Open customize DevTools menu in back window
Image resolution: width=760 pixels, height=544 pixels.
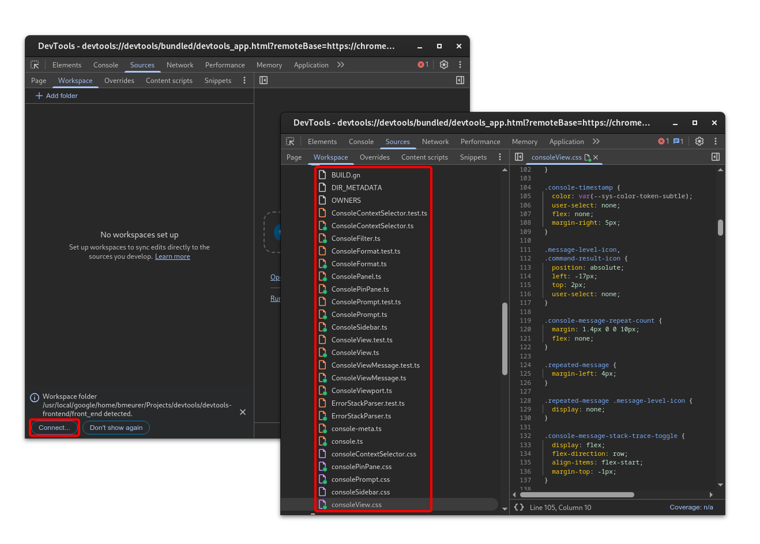point(460,65)
